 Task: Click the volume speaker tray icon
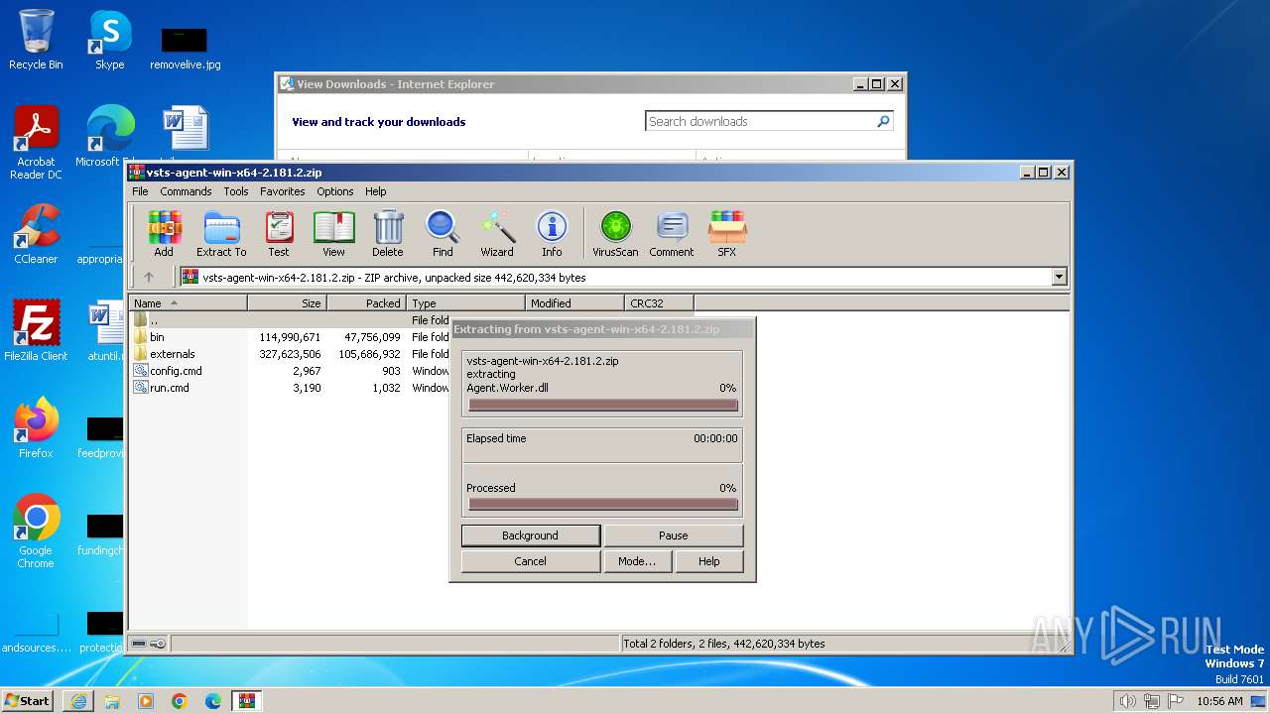[1127, 701]
